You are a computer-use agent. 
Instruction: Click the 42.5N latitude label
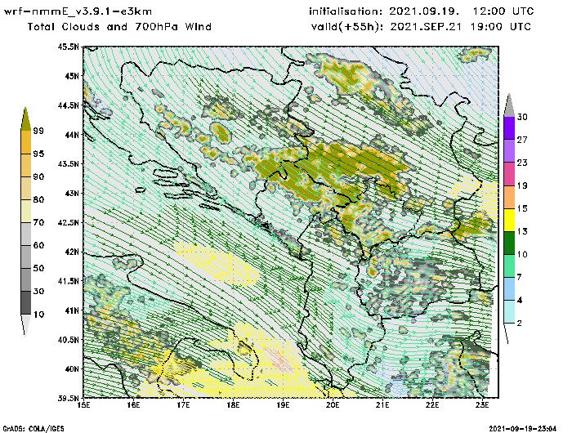point(68,222)
